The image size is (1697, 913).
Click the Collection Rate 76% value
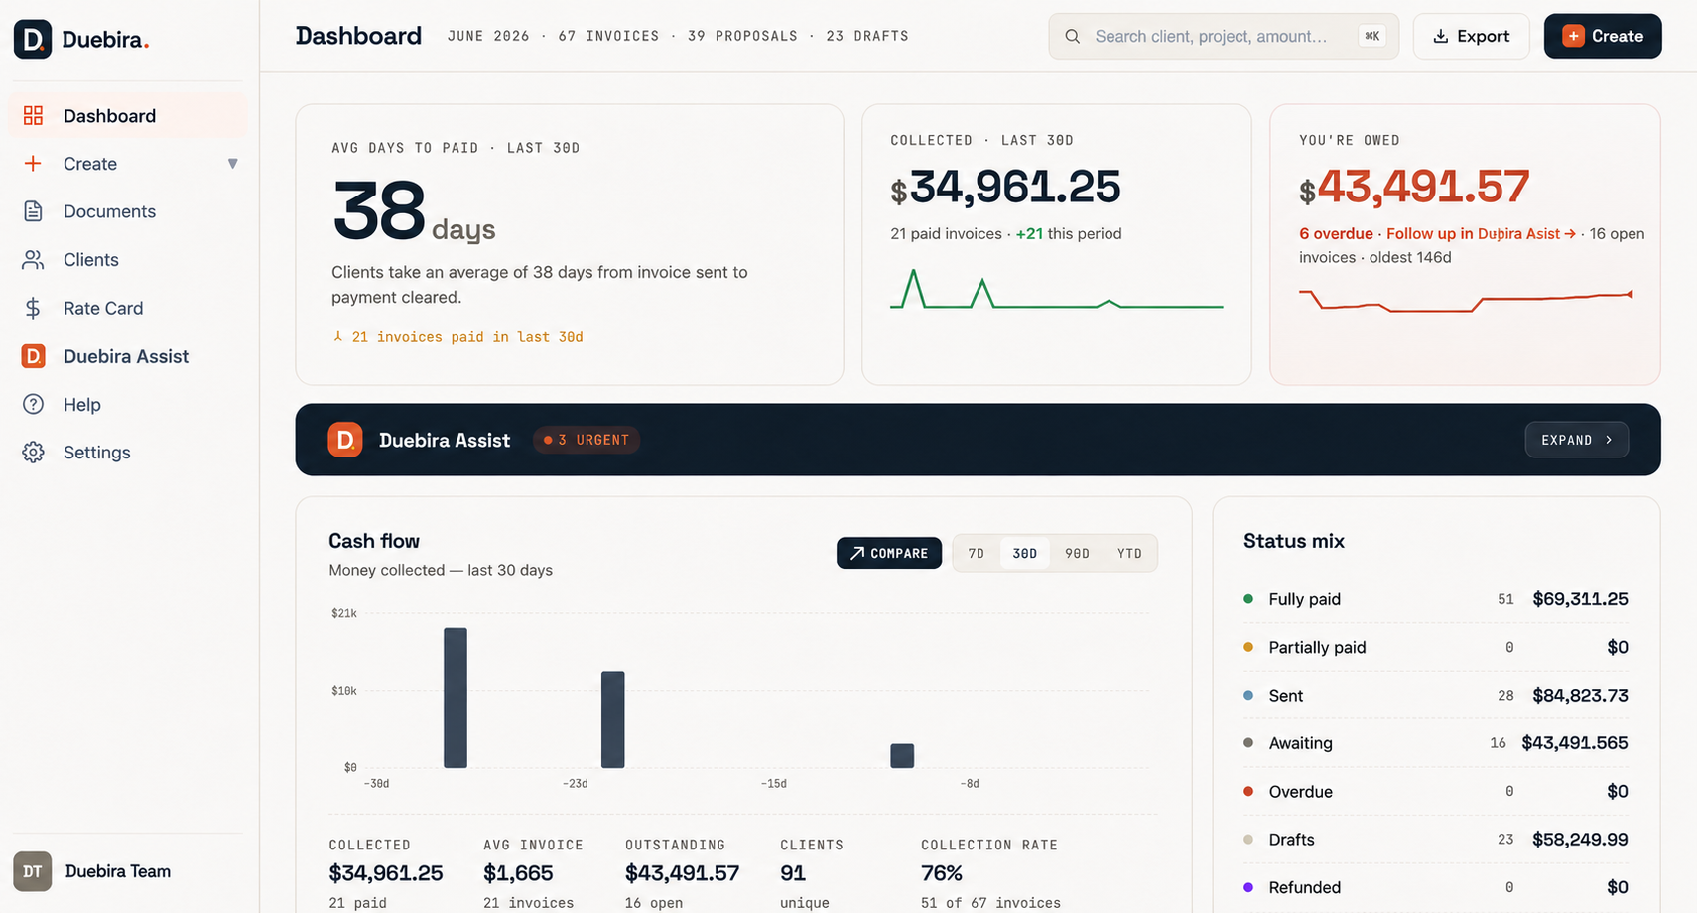click(x=942, y=873)
